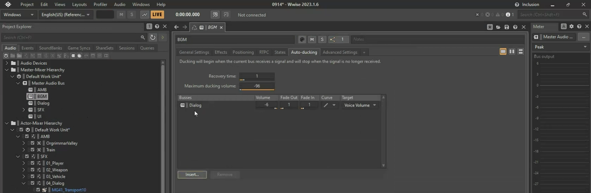This screenshot has width=591, height=193.
Task: Click the open folder icon in editor header
Action: pos(498,27)
